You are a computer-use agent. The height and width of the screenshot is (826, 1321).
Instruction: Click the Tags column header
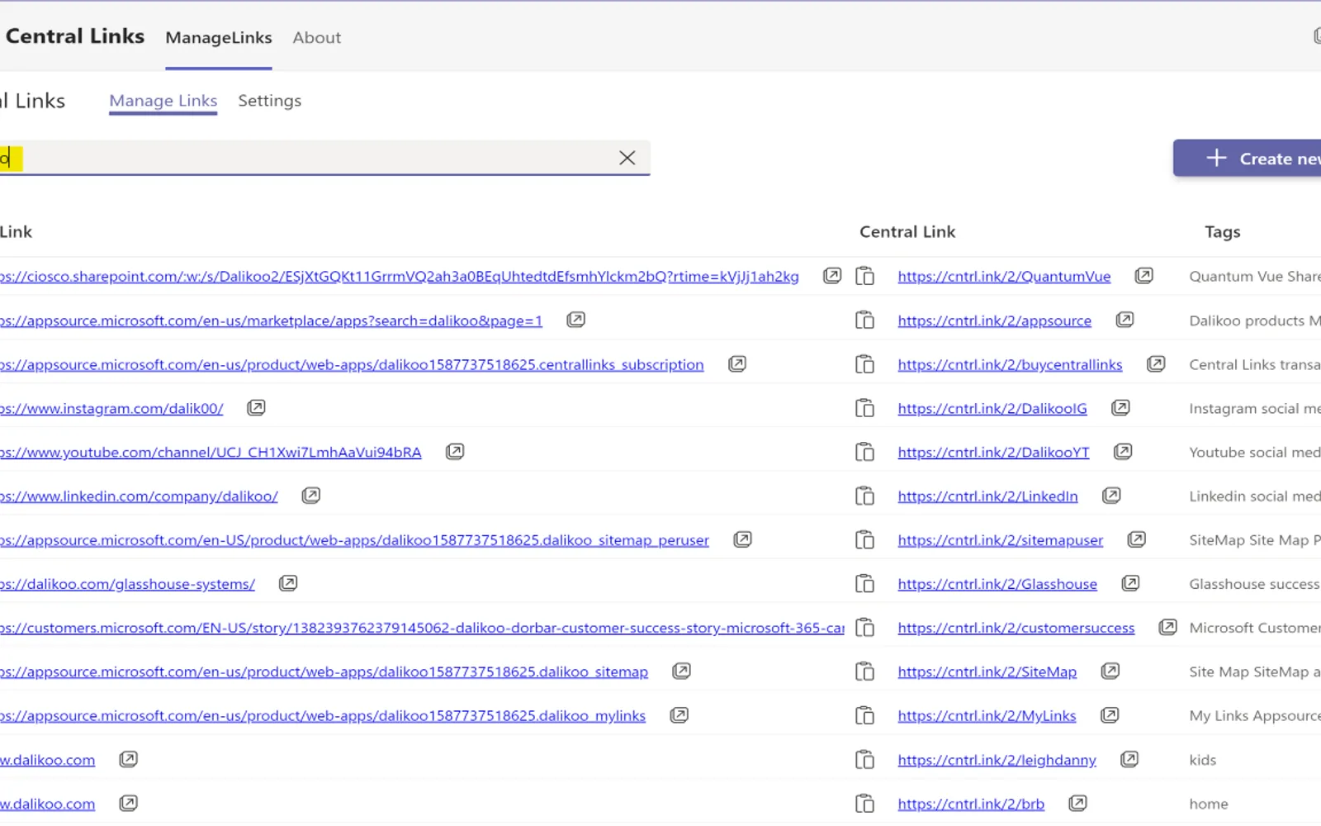click(x=1222, y=232)
